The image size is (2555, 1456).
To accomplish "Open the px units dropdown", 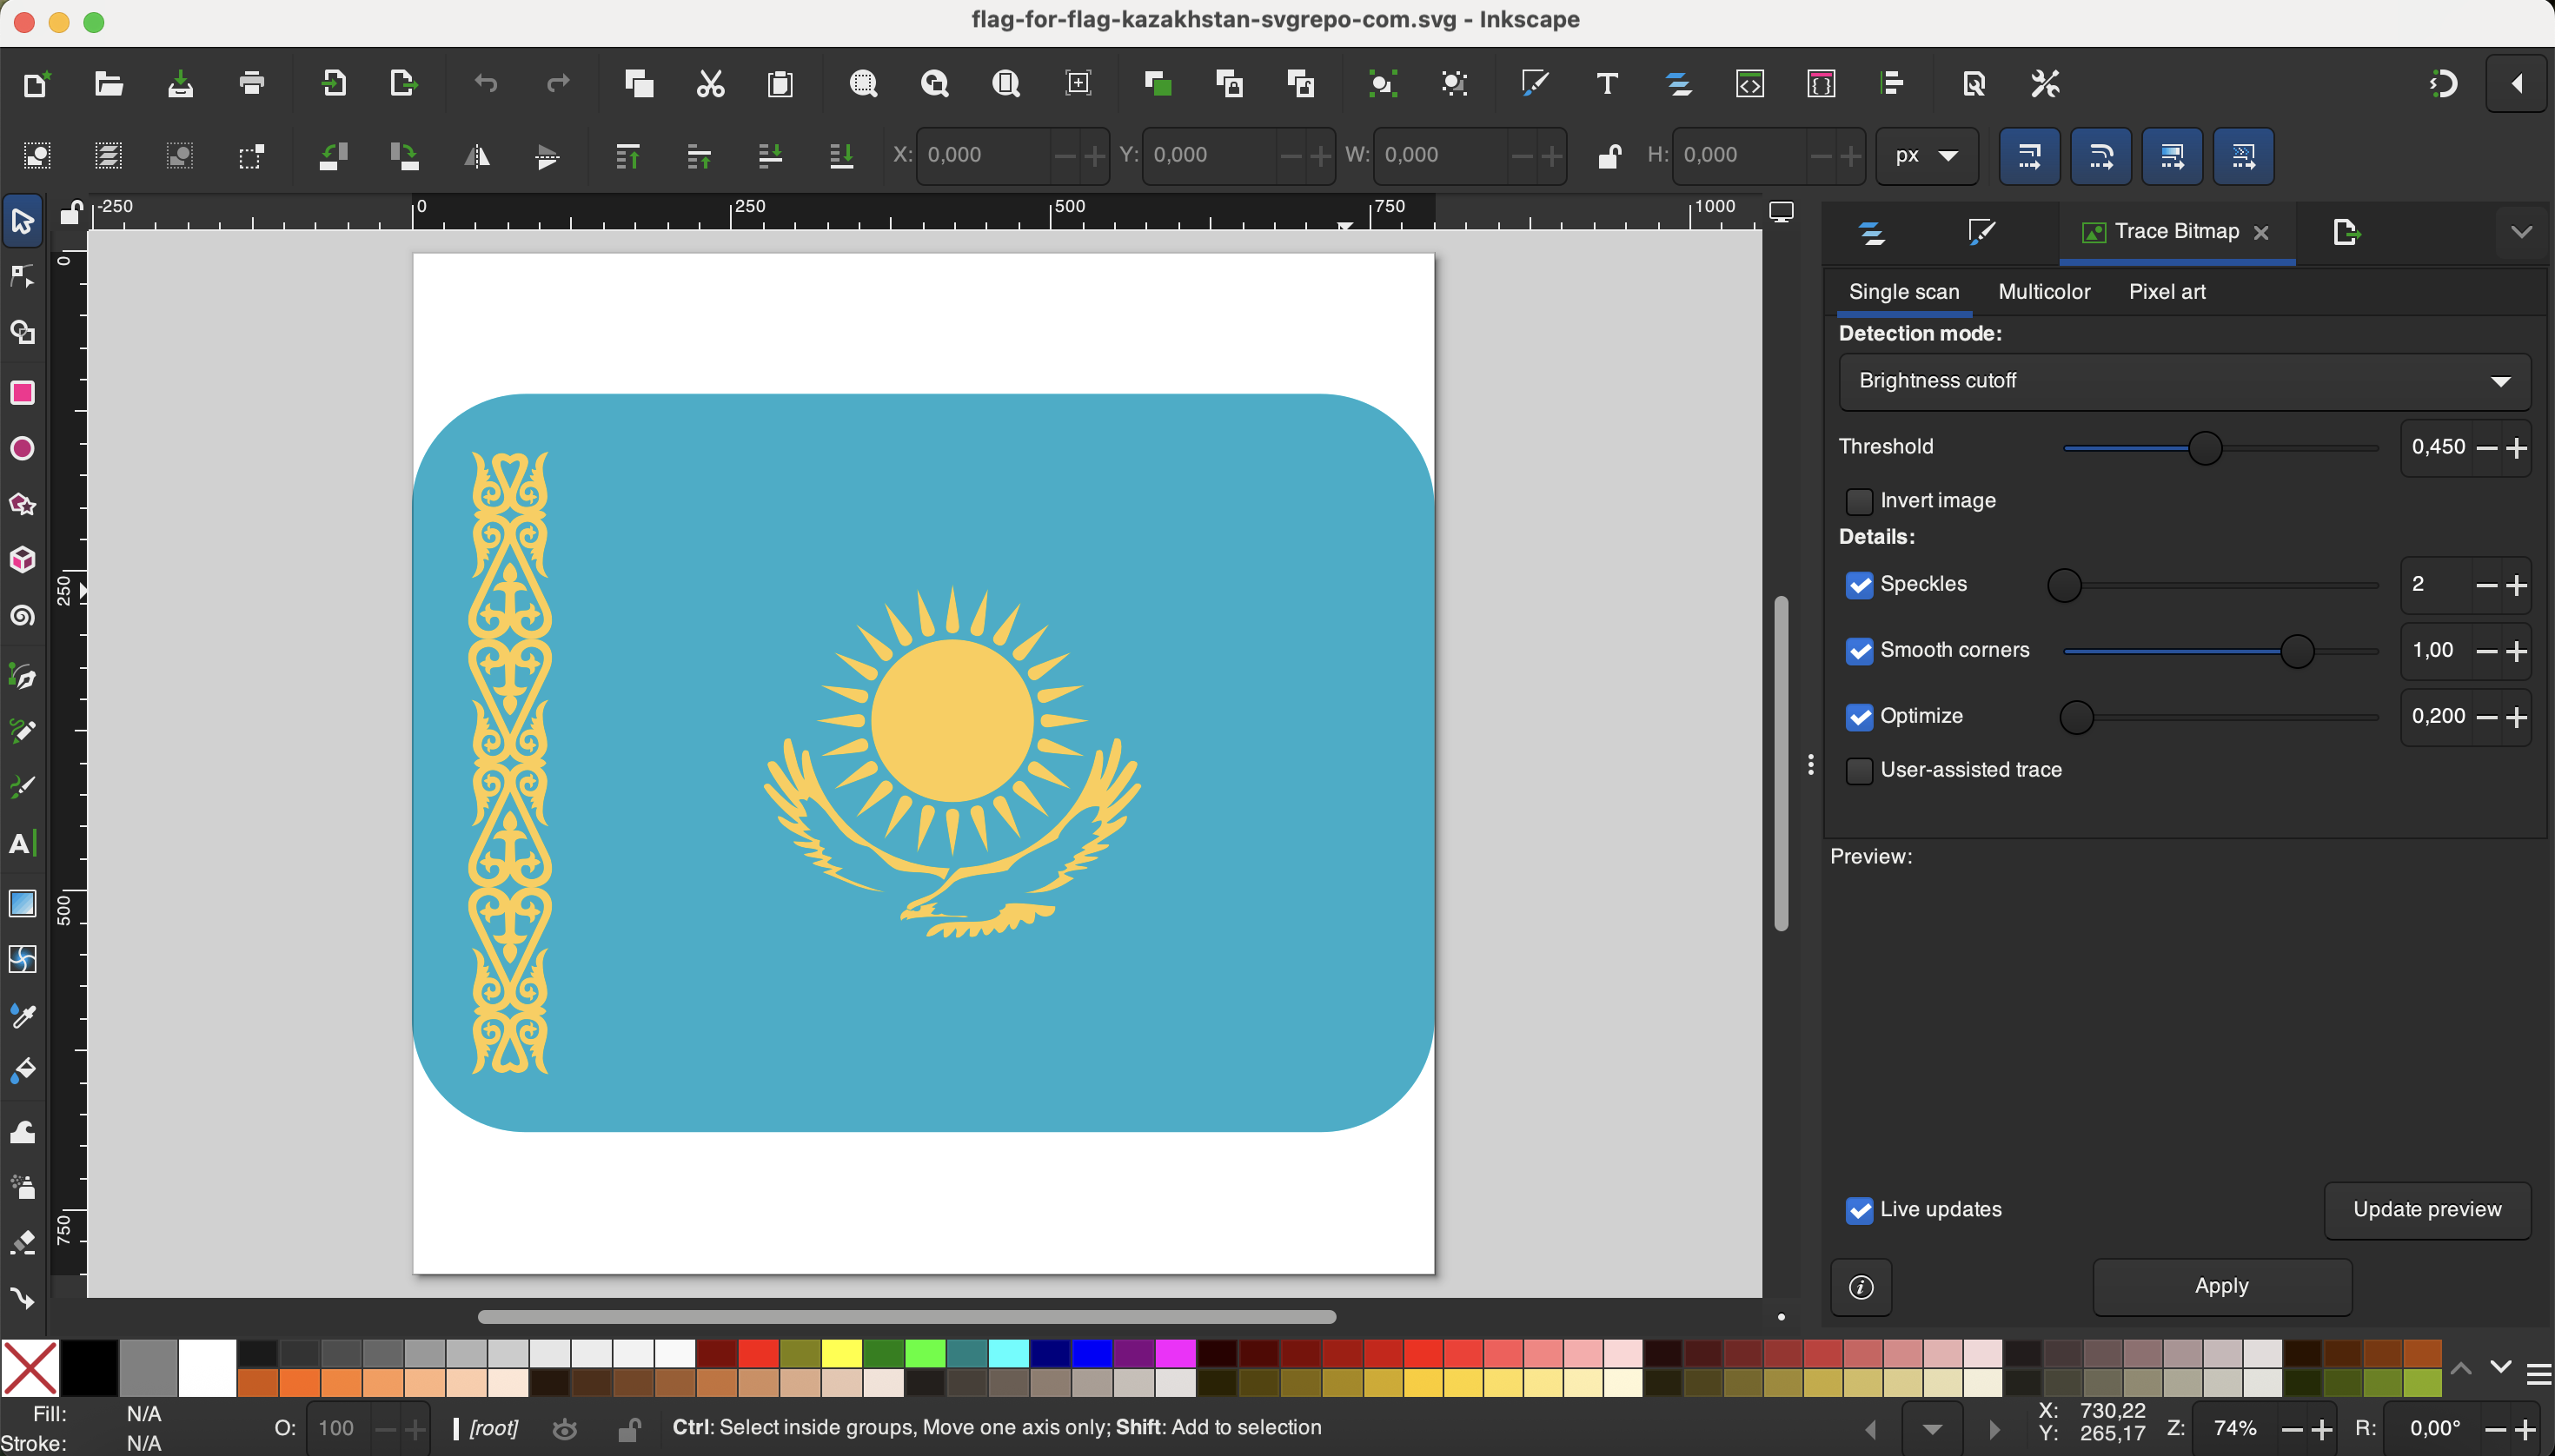I will coord(1926,156).
